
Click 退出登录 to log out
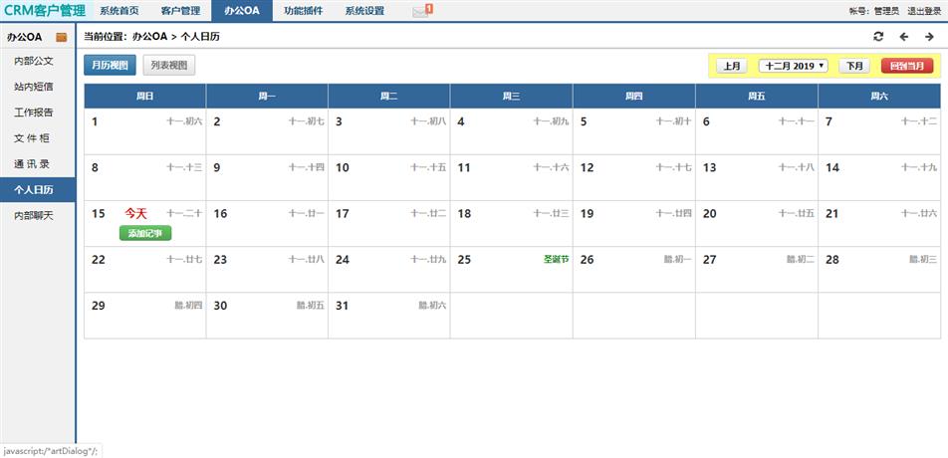click(x=924, y=11)
